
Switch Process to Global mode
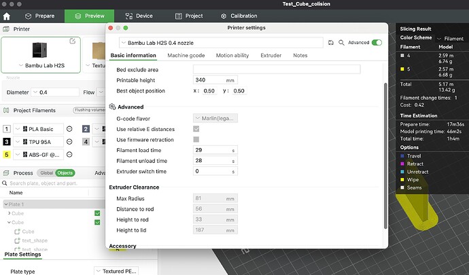click(x=47, y=172)
